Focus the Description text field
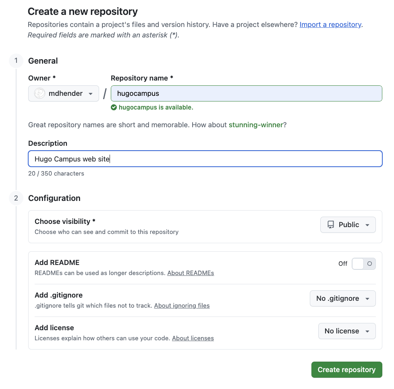 click(x=205, y=159)
